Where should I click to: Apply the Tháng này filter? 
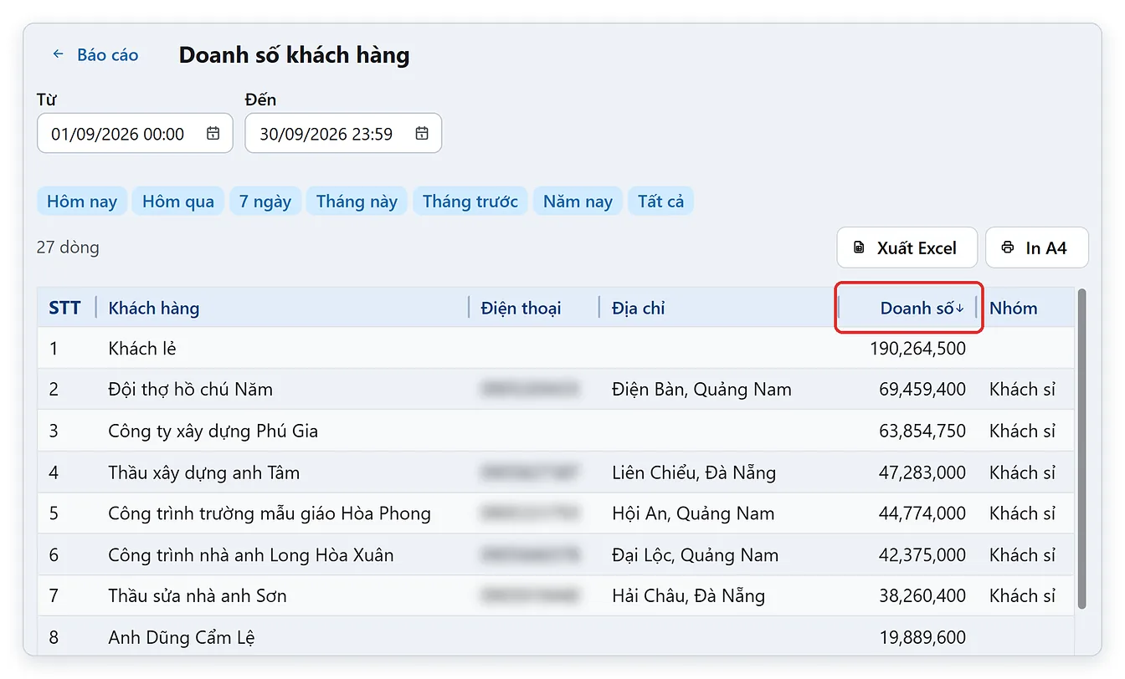coord(357,202)
